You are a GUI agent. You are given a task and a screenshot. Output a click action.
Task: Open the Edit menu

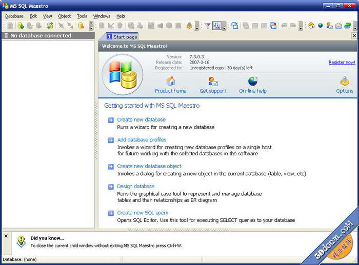pyautogui.click(x=33, y=16)
